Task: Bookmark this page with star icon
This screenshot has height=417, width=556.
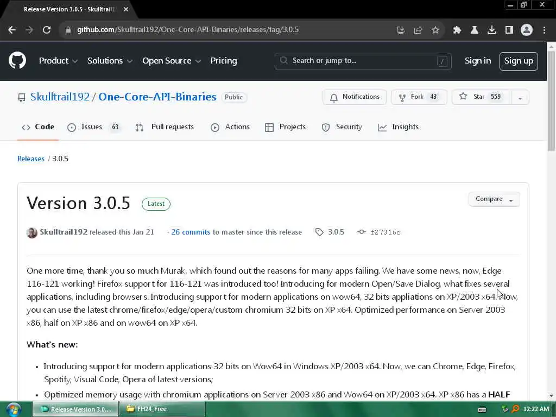Action: coord(435,30)
